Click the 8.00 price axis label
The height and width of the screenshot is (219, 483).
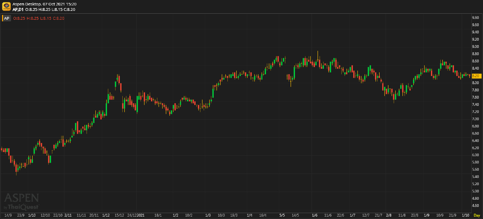point(475,83)
